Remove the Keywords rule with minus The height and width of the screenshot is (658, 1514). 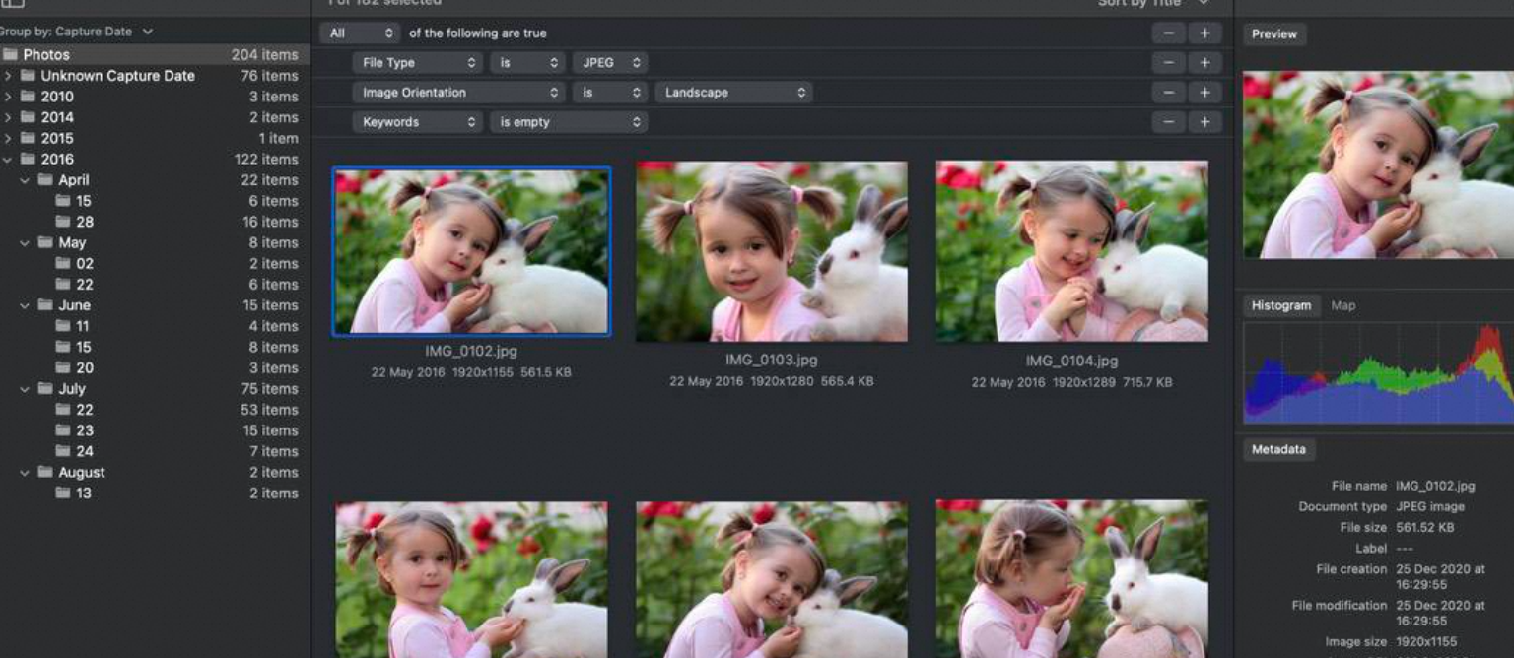pyautogui.click(x=1168, y=122)
